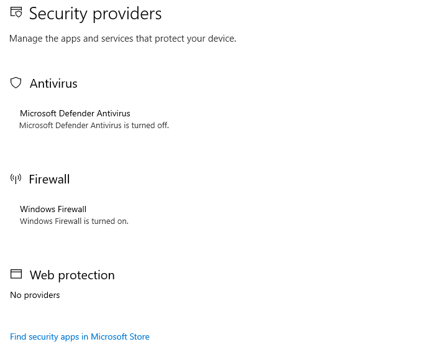Click the Web protection window icon
Image resolution: width=440 pixels, height=362 pixels.
[16, 274]
